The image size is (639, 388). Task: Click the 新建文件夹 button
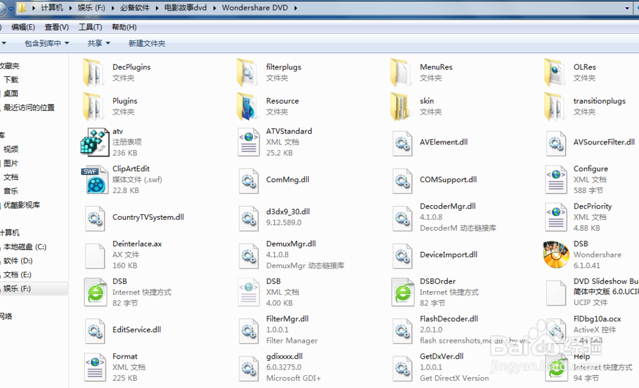(x=147, y=43)
